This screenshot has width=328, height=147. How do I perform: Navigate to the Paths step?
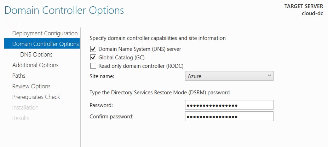19,76
